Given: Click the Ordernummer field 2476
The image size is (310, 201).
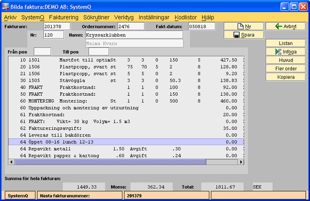Looking at the screenshot, I should [131, 26].
